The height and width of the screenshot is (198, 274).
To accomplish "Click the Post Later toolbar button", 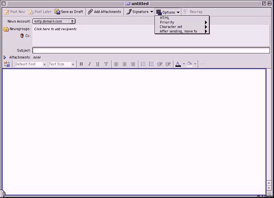I will (40, 12).
